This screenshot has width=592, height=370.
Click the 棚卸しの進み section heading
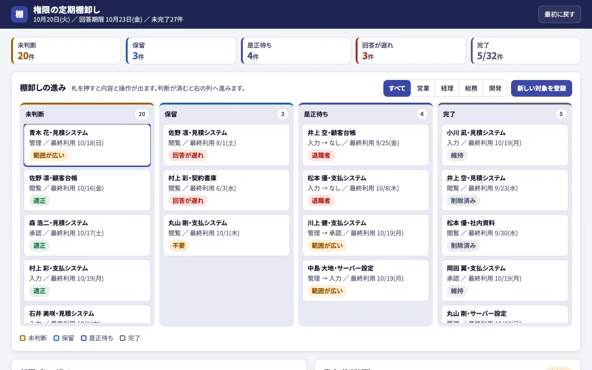click(x=43, y=88)
